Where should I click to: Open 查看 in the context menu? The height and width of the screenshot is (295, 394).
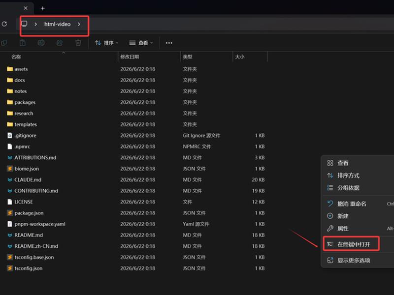(343, 163)
